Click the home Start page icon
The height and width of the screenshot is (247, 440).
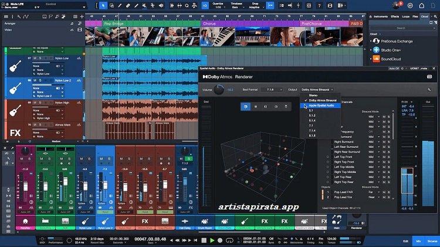(421, 5)
